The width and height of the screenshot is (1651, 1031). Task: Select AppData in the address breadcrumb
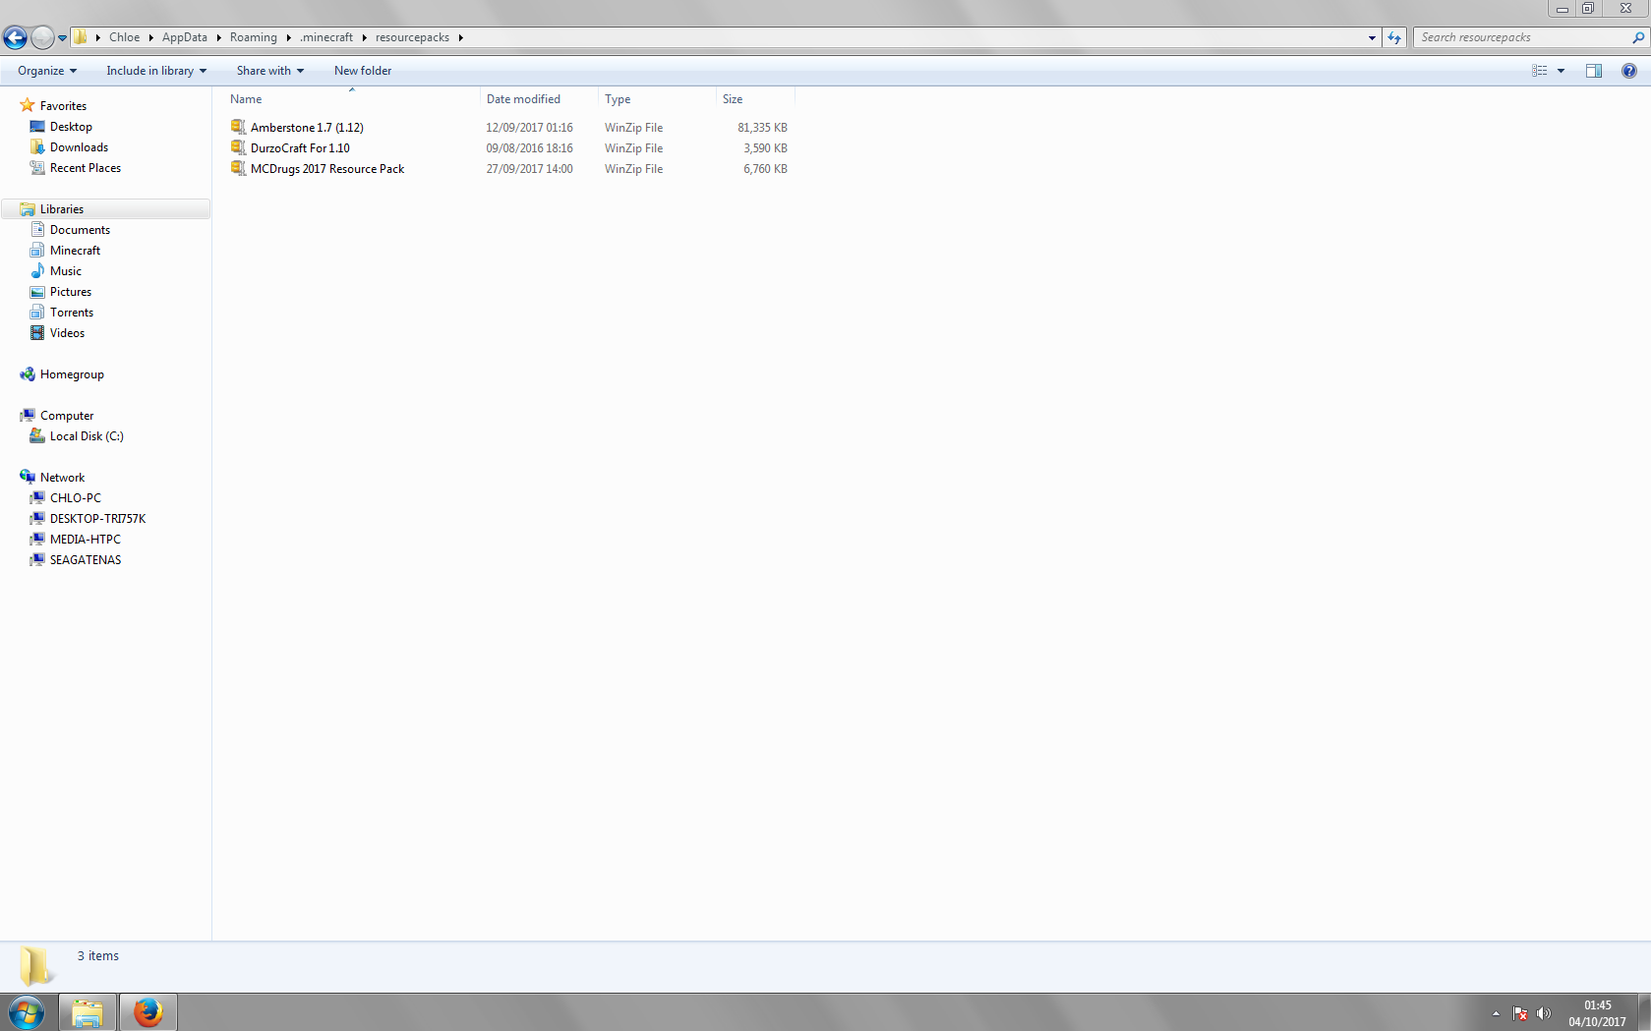pos(185,37)
